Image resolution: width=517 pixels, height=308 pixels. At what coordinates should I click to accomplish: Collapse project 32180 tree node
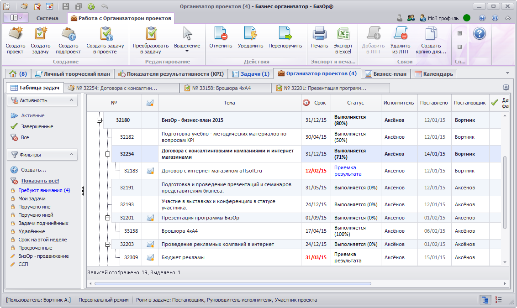[x=99, y=120]
